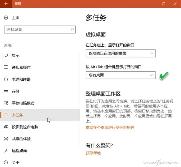The image size is (181, 167).
Task: Click the back arrow in title bar
Action: [6, 4]
